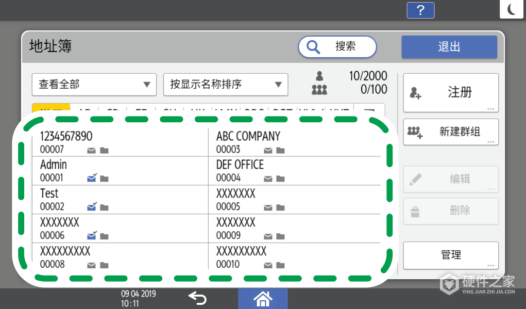526x309 pixels.
Task: Click the email icon of entry 00008
Action: click(x=91, y=265)
